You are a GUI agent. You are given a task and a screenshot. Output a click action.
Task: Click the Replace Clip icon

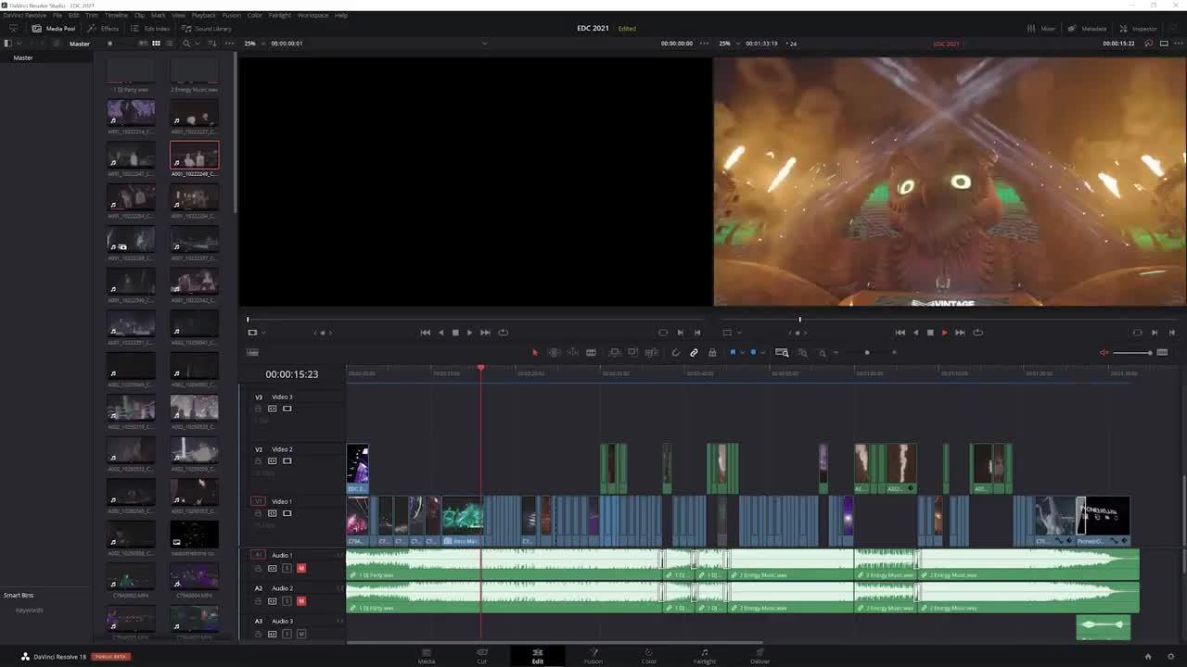coord(651,352)
